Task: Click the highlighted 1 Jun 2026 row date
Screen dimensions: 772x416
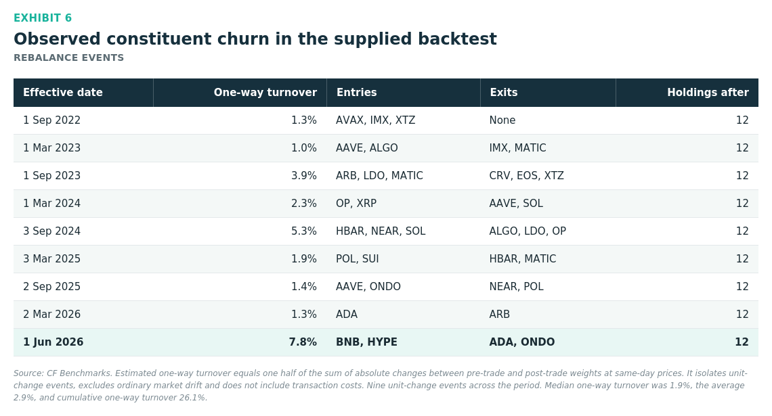Action: 53,342
